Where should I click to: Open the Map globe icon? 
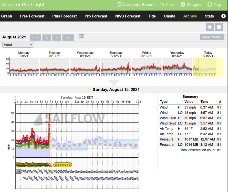pos(210,5)
